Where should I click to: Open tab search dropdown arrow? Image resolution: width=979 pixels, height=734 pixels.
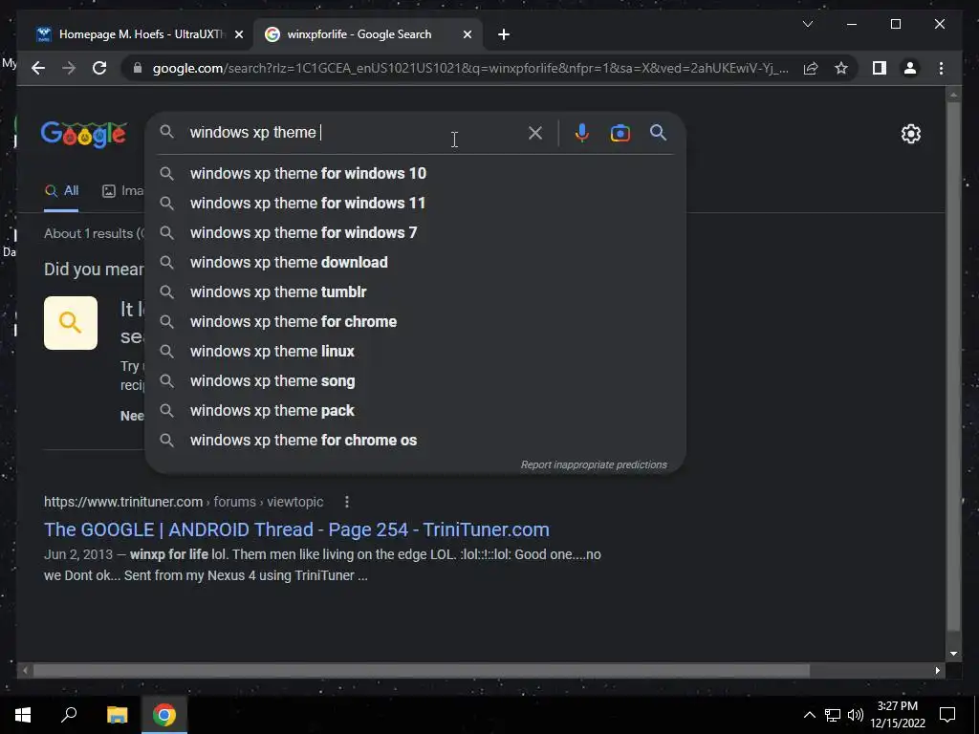point(807,24)
